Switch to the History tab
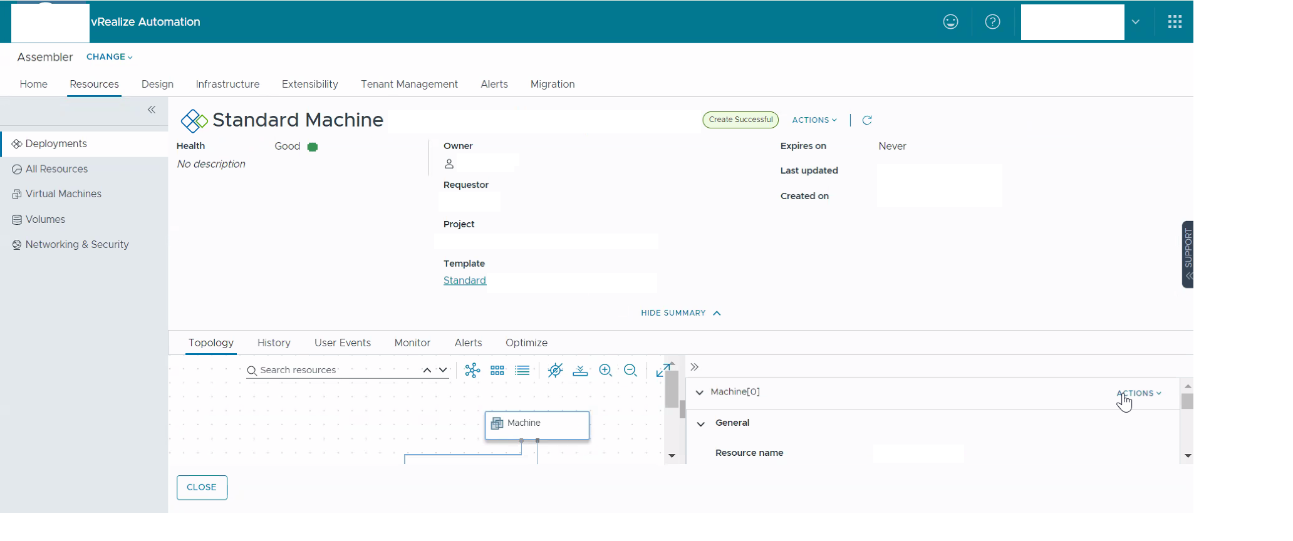The width and height of the screenshot is (1293, 541). (274, 343)
